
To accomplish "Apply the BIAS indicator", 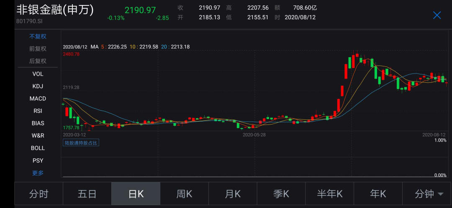I will point(38,123).
